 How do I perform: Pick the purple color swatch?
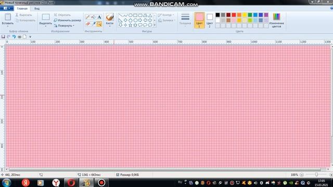[x=266, y=15]
